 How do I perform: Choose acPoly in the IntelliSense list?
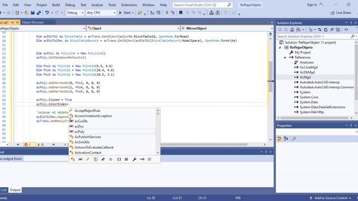click(x=112, y=132)
